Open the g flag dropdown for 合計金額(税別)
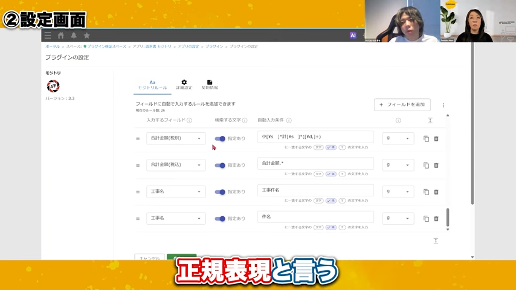The height and width of the screenshot is (290, 516). 398,138
